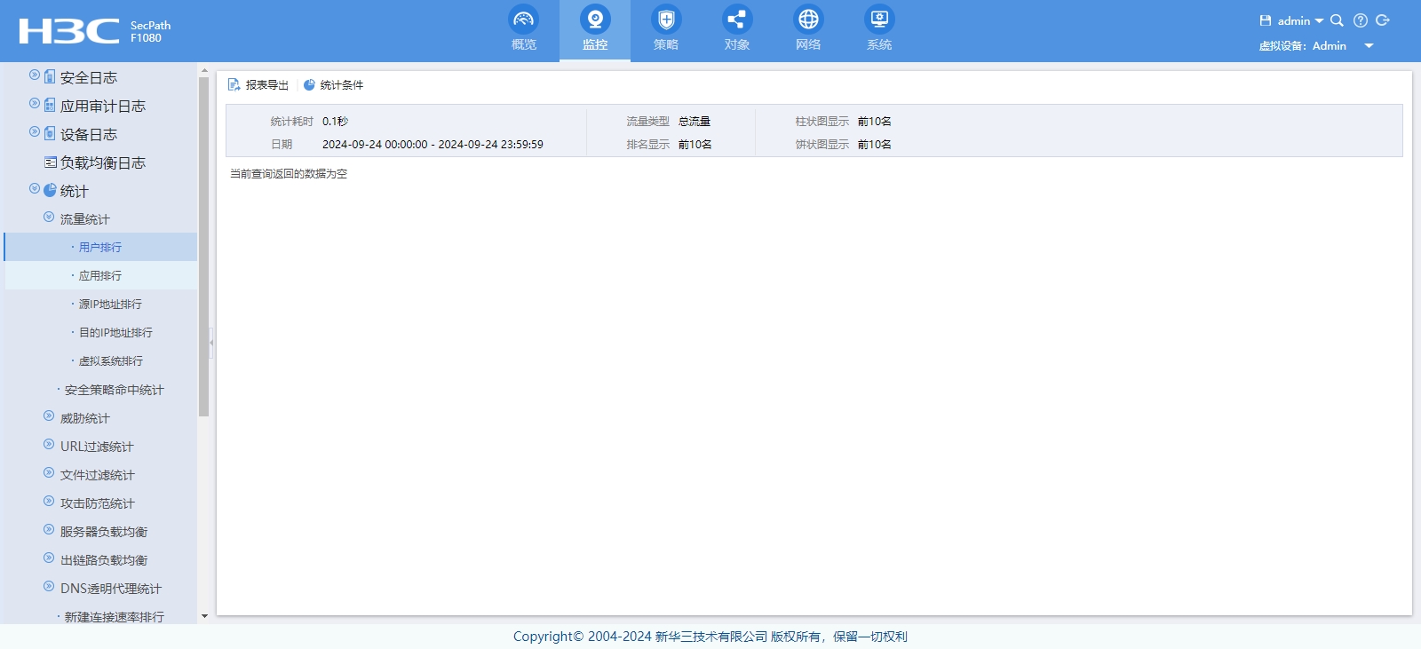Expand the 服务器负载均衡 node
This screenshot has height=649, width=1421.
point(49,530)
